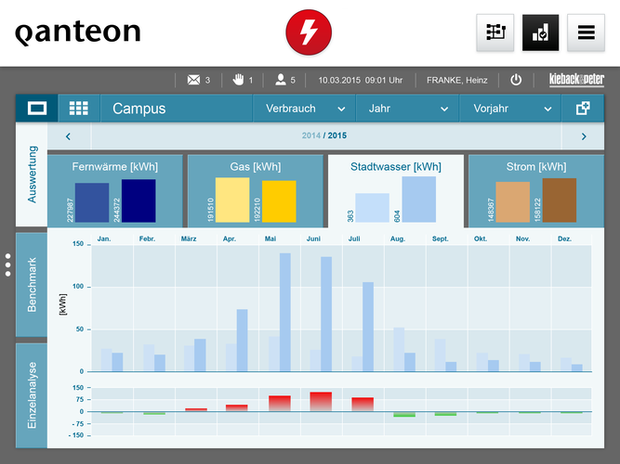The image size is (620, 464).
Task: Expand the Jahr period dropdown
Action: point(407,109)
